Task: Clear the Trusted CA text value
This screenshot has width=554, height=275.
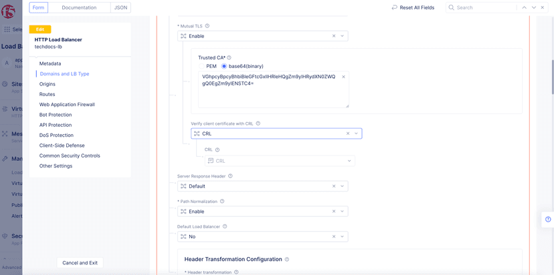Action: pyautogui.click(x=344, y=77)
